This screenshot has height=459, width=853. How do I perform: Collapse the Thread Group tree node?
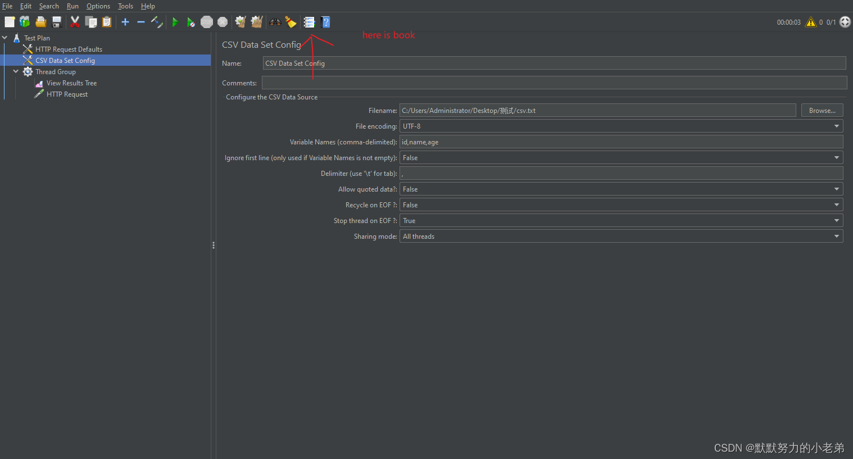(x=16, y=71)
